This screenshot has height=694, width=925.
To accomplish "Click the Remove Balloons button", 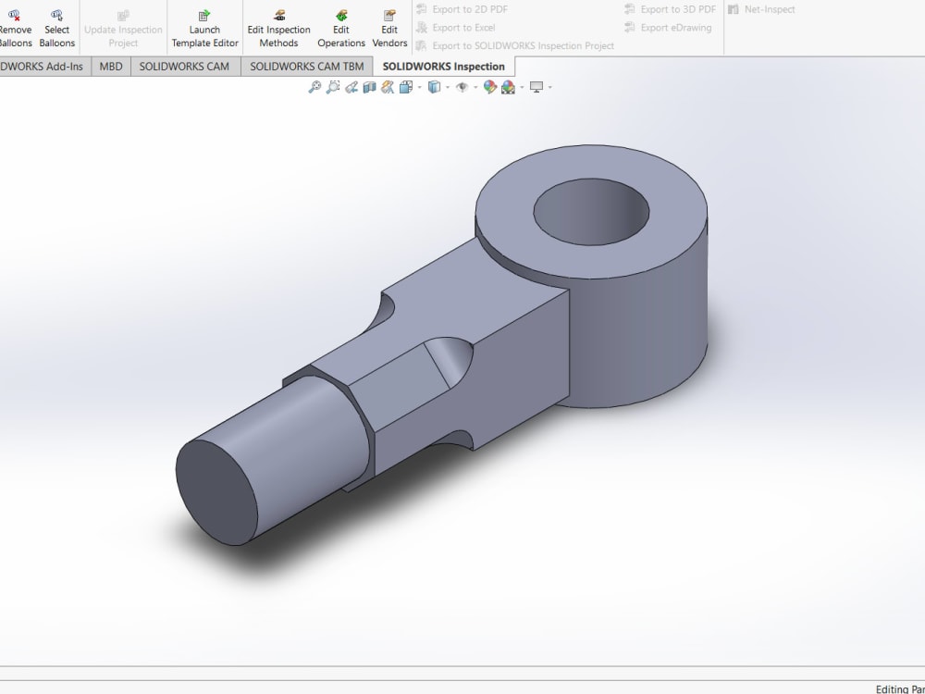I will 16,26.
